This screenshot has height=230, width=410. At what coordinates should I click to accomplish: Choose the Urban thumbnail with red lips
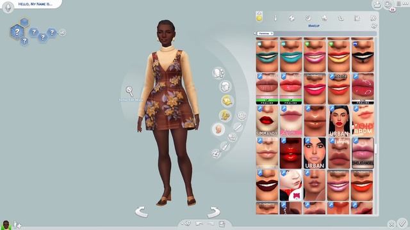339,121
